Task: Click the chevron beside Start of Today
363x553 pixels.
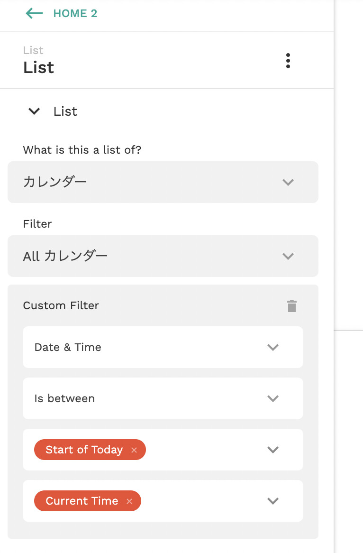Action: (x=273, y=450)
